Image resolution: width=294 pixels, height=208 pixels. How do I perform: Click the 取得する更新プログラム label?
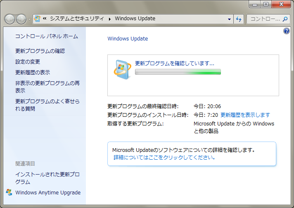[135, 124]
